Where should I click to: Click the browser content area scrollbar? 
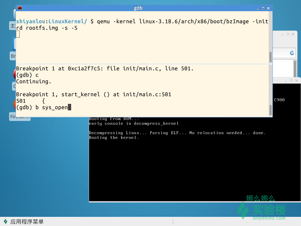pos(295,68)
